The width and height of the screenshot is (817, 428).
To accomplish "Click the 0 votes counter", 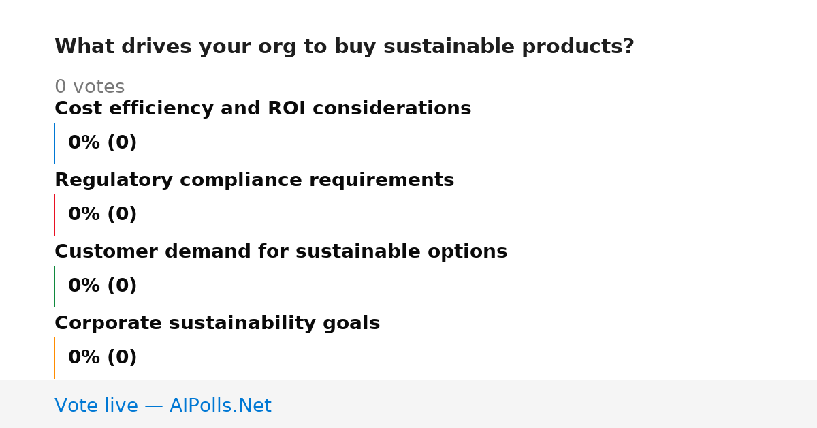I will coord(89,87).
